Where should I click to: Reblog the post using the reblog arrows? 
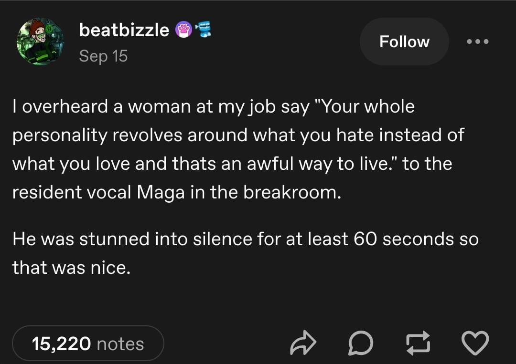(418, 343)
